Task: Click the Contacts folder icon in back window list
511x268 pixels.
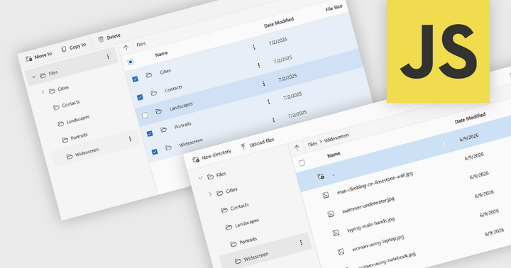Action: click(x=154, y=94)
